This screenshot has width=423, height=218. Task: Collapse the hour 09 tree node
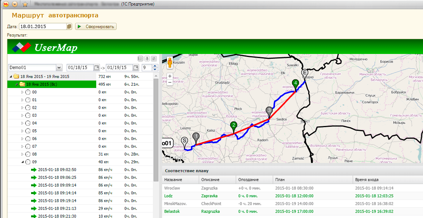tap(22, 162)
